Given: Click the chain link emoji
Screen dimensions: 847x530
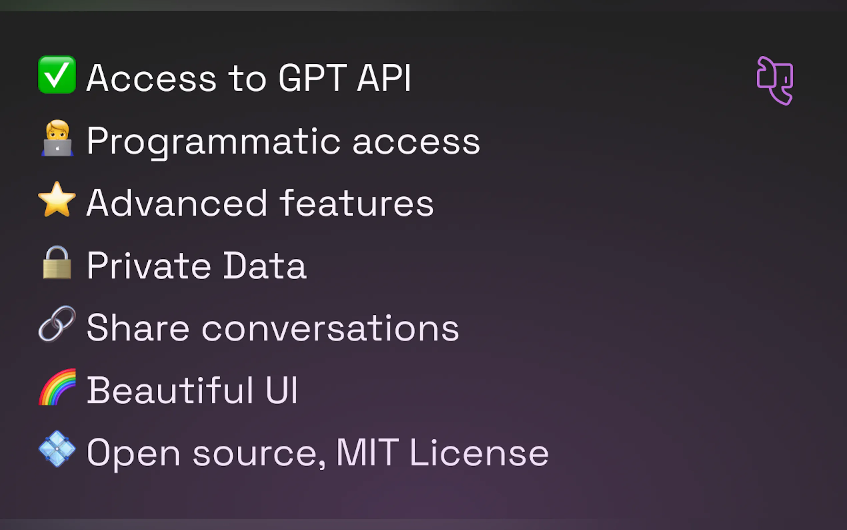Looking at the screenshot, I should point(57,323).
